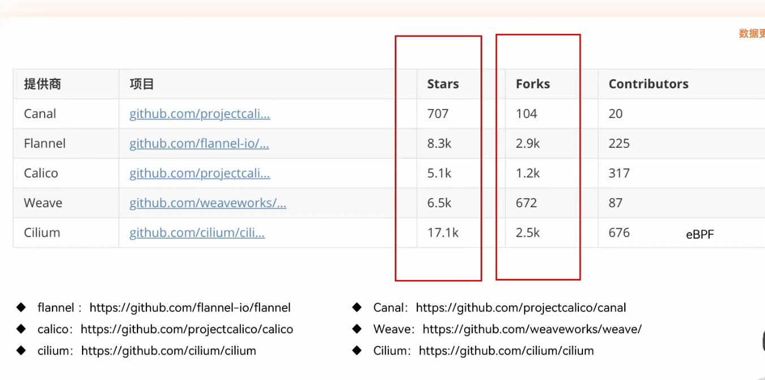
Task: Click the 6.5k stars value
Action: [439, 203]
